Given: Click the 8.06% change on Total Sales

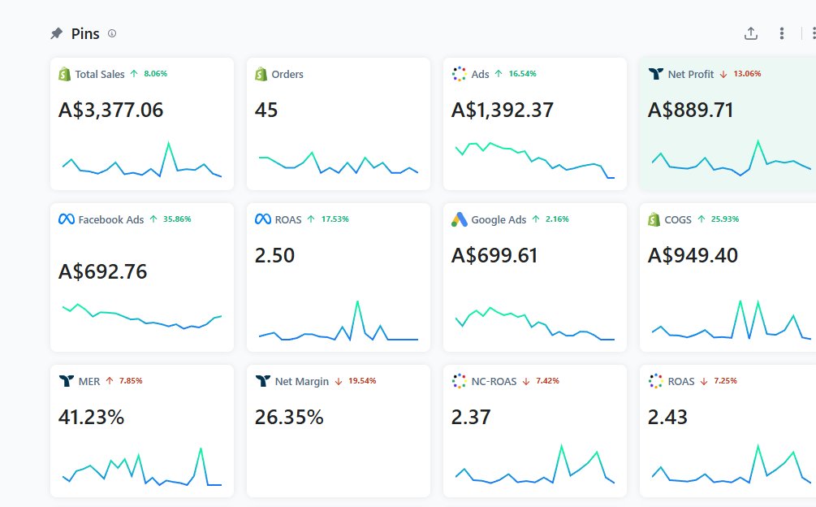Looking at the screenshot, I should click(156, 73).
